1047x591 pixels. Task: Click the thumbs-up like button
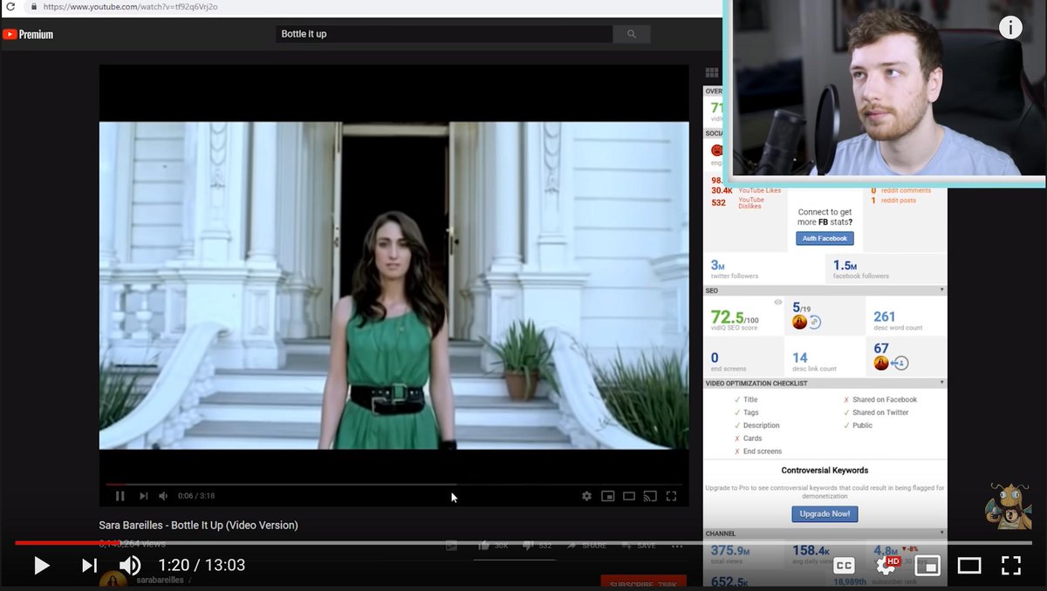coord(484,546)
